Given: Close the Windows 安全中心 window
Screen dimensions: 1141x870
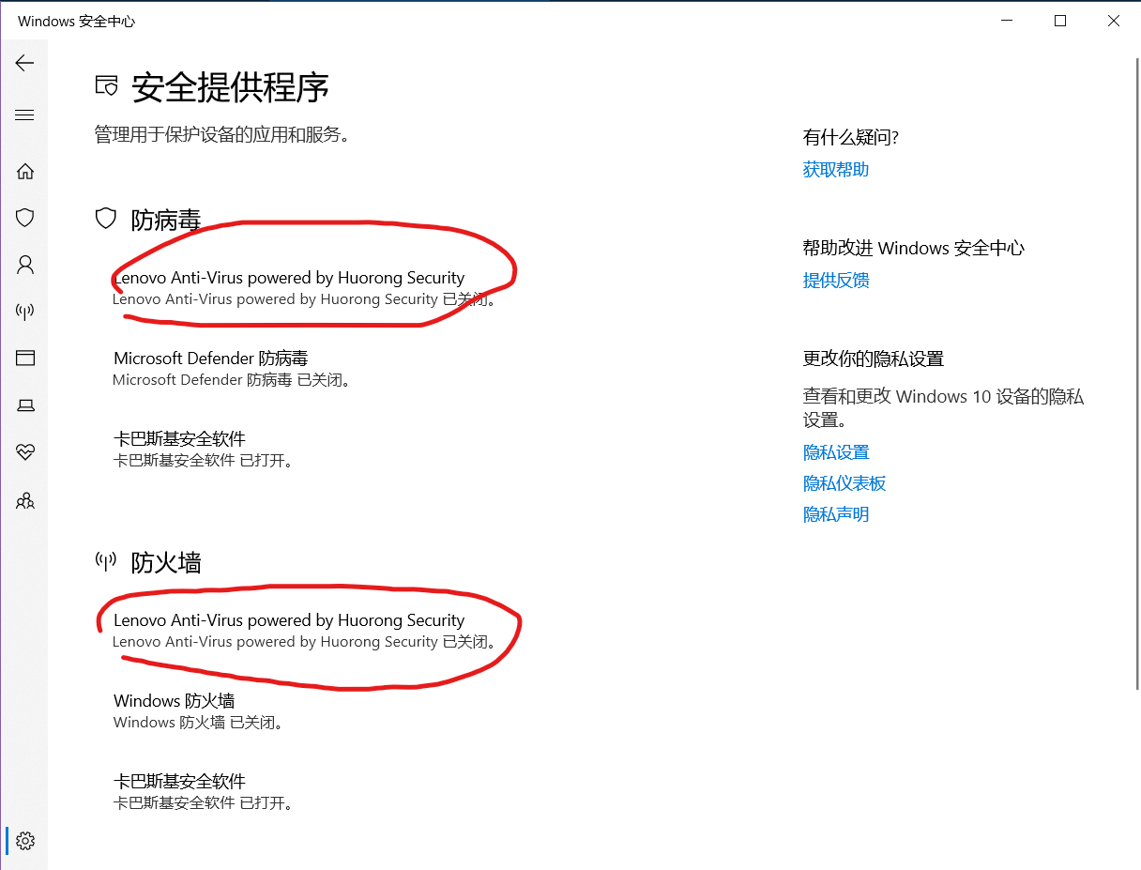Looking at the screenshot, I should (1114, 21).
